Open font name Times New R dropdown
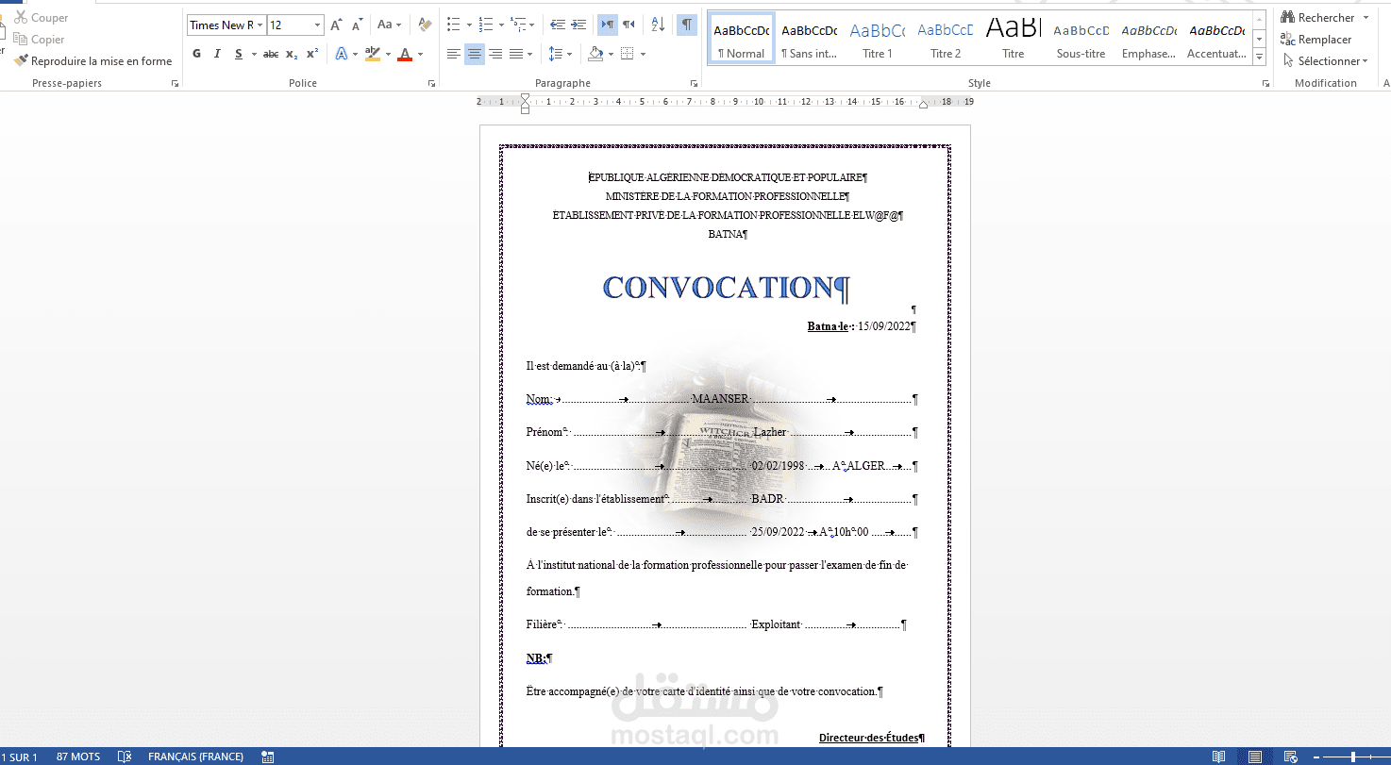This screenshot has height=765, width=1391. 261,25
